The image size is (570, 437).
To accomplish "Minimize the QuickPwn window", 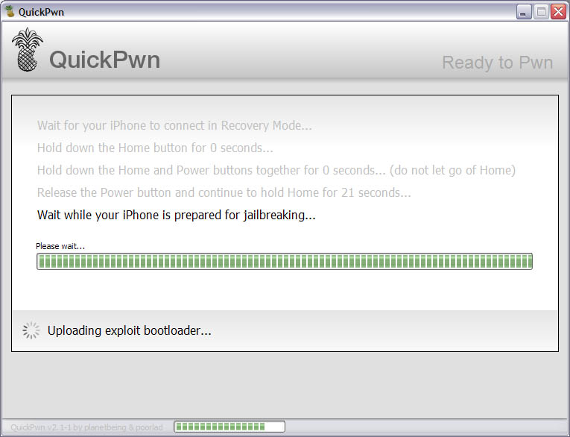I will (524, 12).
